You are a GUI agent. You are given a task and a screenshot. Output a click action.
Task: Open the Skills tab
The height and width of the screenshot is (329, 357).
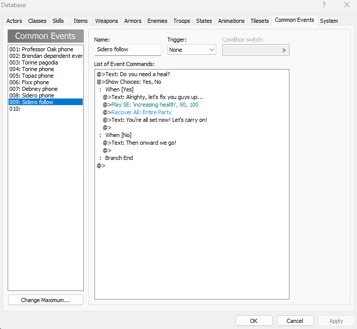[x=58, y=21]
